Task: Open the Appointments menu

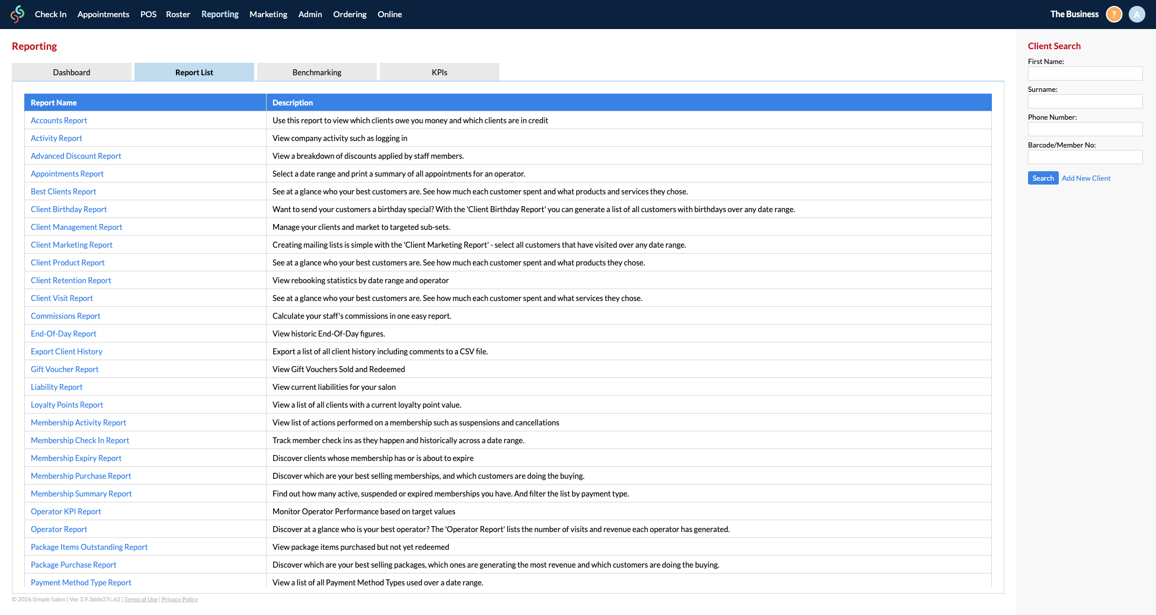Action: coord(103,14)
